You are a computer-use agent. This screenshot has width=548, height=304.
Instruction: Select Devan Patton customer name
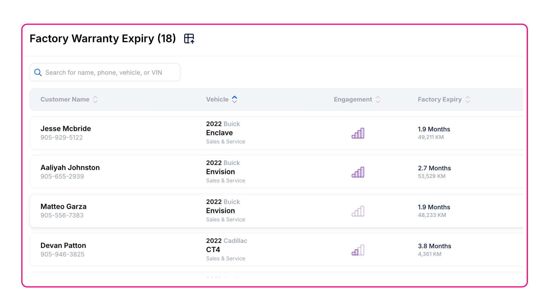pyautogui.click(x=63, y=246)
